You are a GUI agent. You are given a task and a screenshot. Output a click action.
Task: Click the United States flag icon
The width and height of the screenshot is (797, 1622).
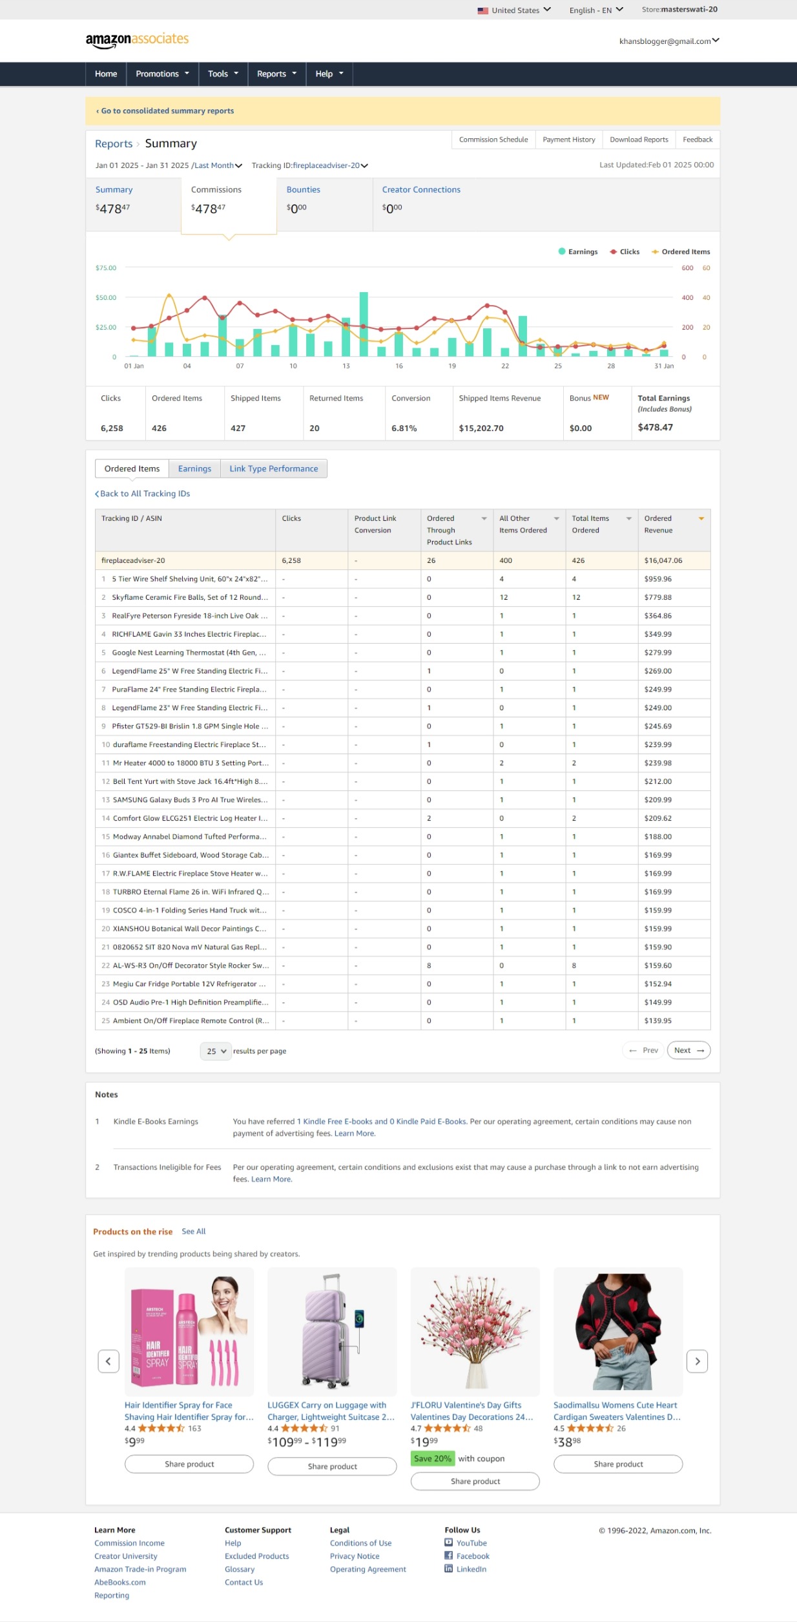click(x=482, y=10)
